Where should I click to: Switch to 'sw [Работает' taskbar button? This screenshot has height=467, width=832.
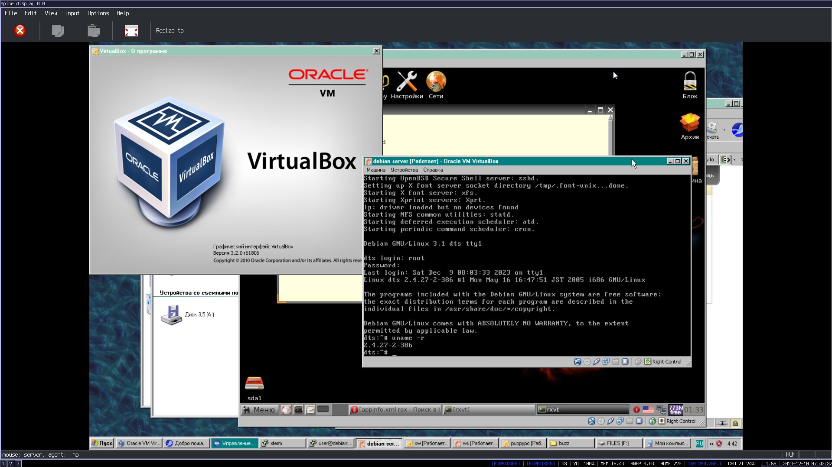(x=427, y=444)
